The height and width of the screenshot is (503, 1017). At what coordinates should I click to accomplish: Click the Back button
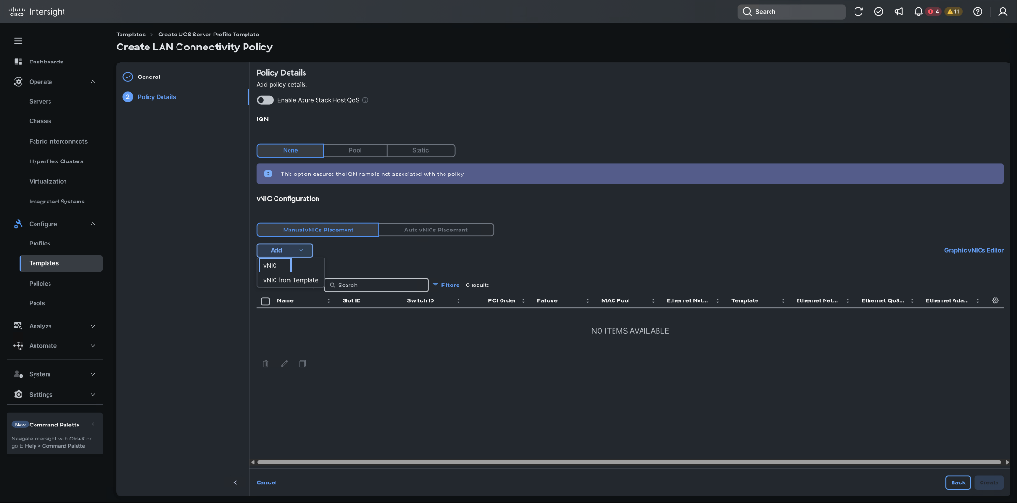pyautogui.click(x=958, y=482)
